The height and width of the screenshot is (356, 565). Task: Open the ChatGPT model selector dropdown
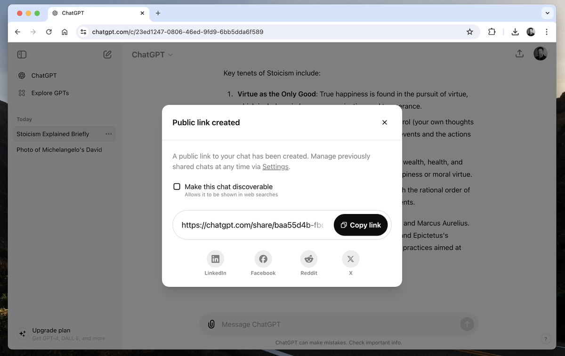152,55
